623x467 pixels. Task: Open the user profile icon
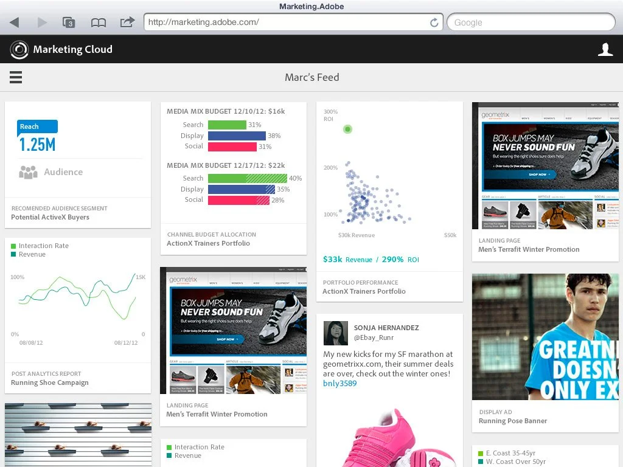(x=605, y=49)
